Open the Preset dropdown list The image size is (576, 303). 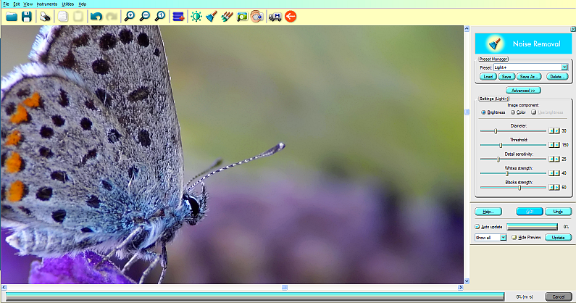564,67
